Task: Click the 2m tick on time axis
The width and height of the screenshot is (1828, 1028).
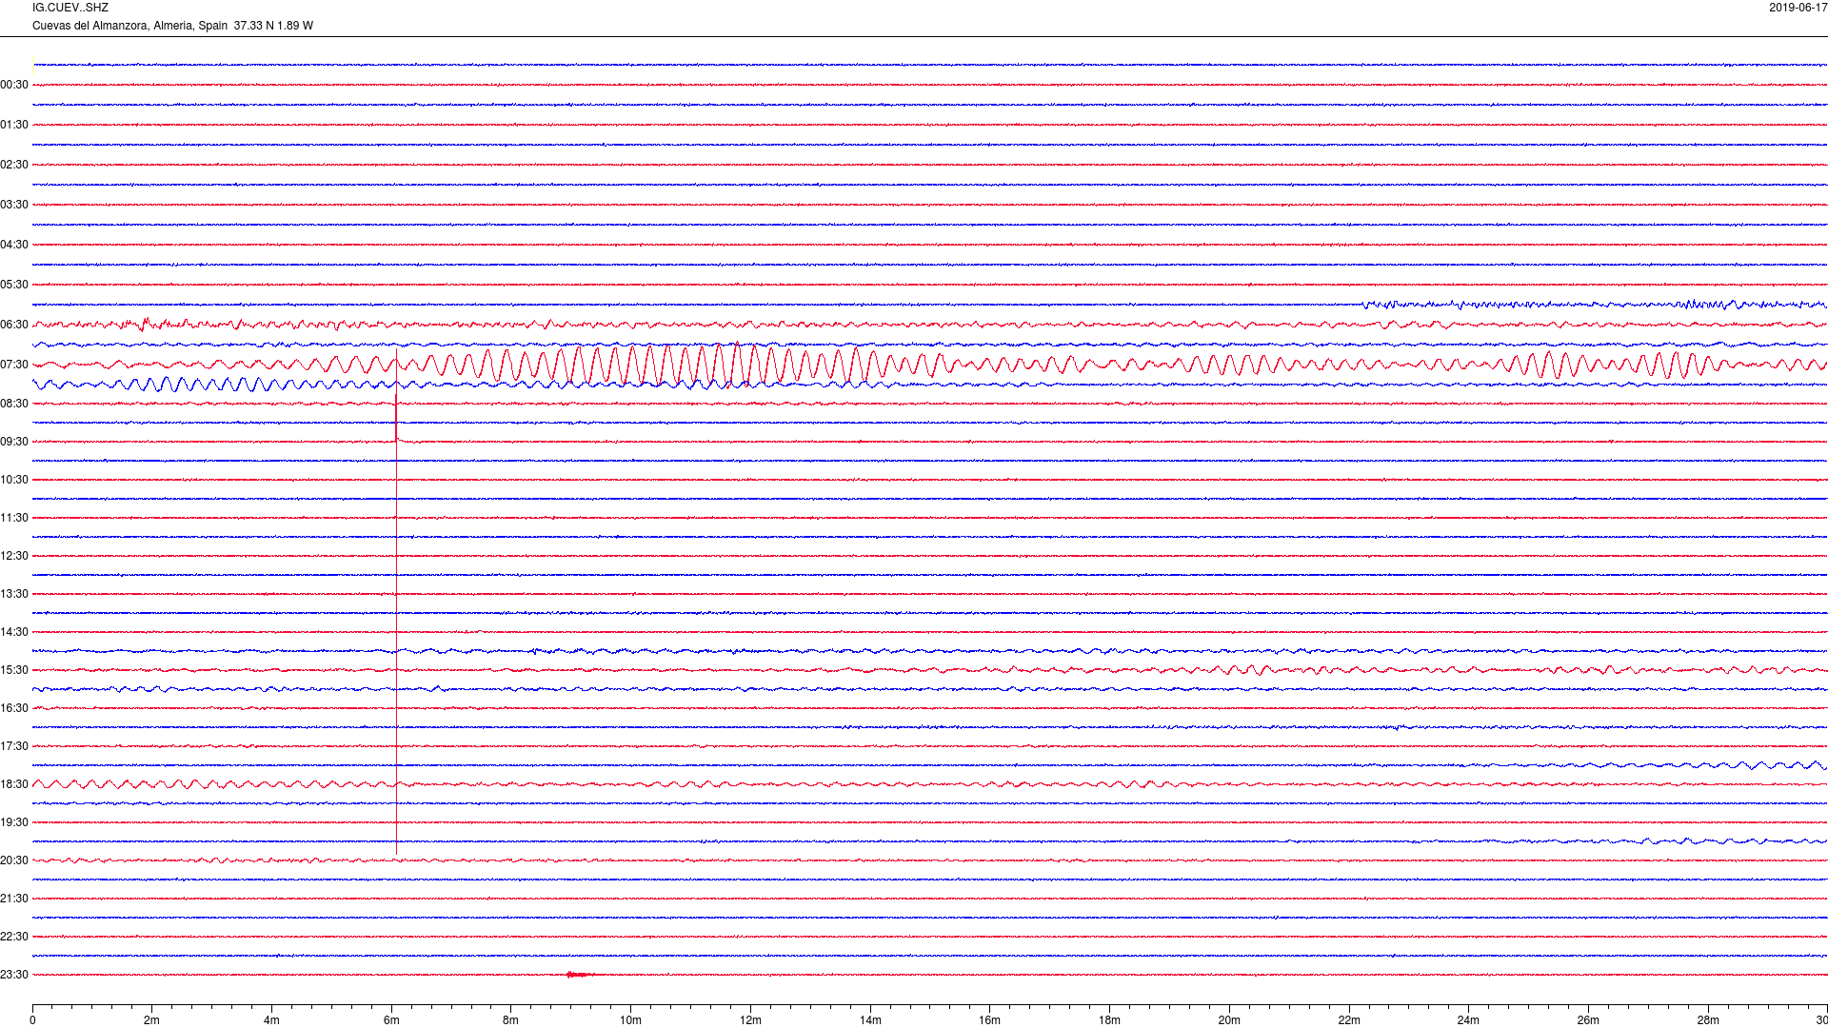Action: 152,1020
